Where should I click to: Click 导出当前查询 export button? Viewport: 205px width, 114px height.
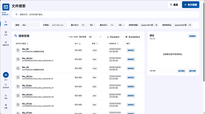tap(133, 37)
